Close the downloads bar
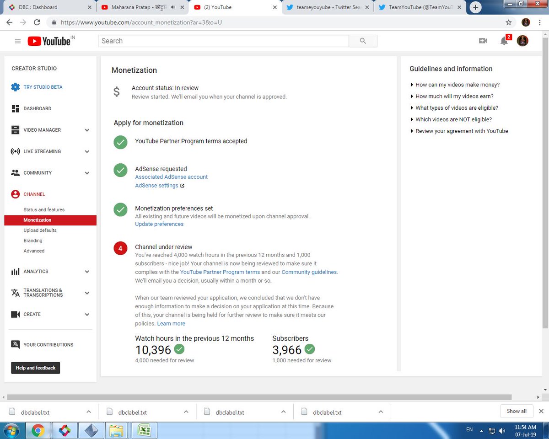Viewport: 549px width, 439px height. coord(541,411)
